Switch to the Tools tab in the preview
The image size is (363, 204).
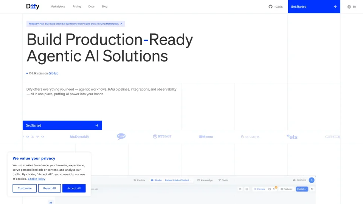(223, 180)
